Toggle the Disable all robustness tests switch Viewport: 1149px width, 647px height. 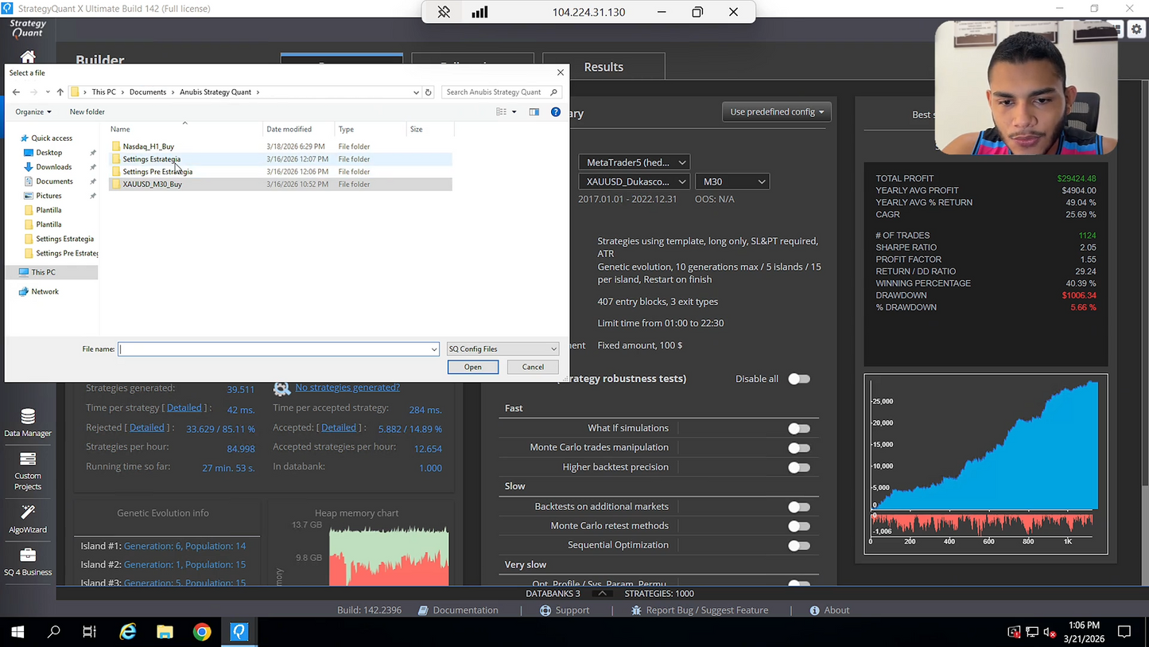coord(799,379)
